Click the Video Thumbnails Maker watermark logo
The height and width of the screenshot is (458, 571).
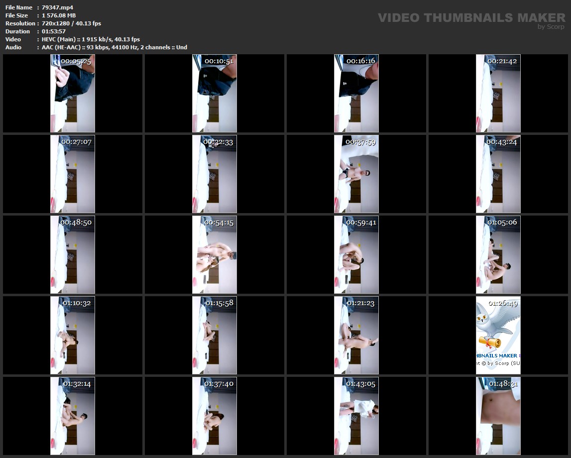coord(471,18)
